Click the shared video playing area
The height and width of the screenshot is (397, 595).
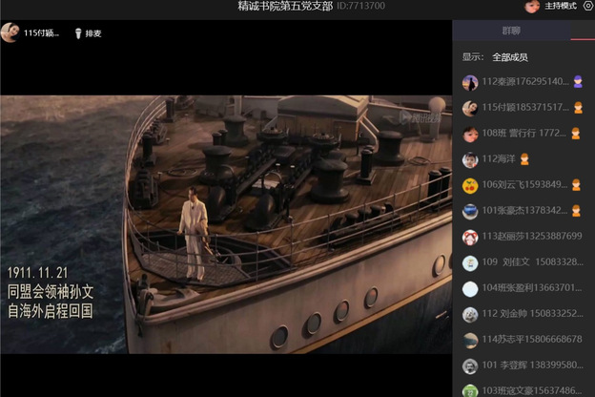coord(226,224)
